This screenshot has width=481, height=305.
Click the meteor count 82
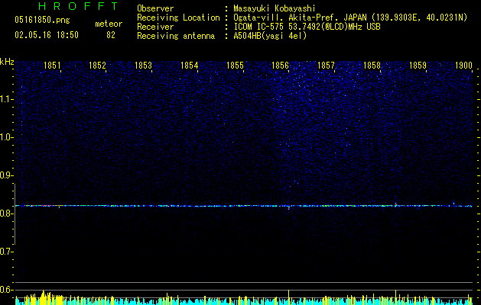(x=111, y=35)
